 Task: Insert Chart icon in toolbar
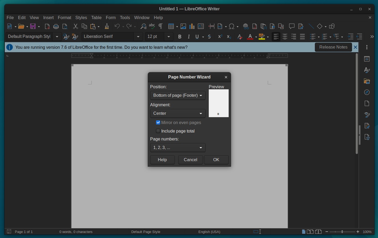pos(192,27)
